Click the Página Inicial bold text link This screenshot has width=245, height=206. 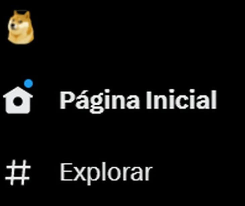pyautogui.click(x=138, y=100)
